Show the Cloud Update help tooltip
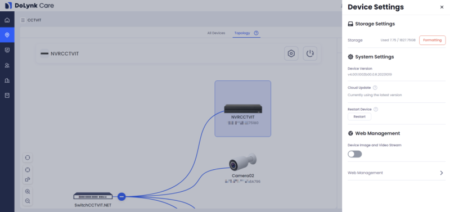 point(375,88)
